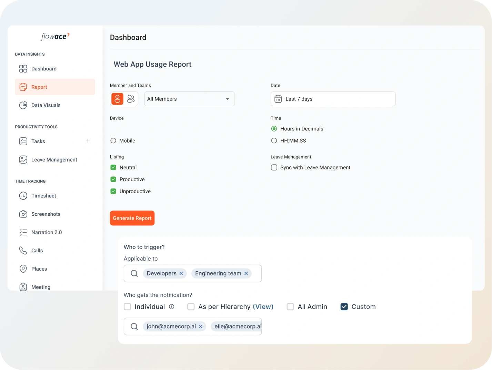Enable Sync with Leave Management

[274, 168]
